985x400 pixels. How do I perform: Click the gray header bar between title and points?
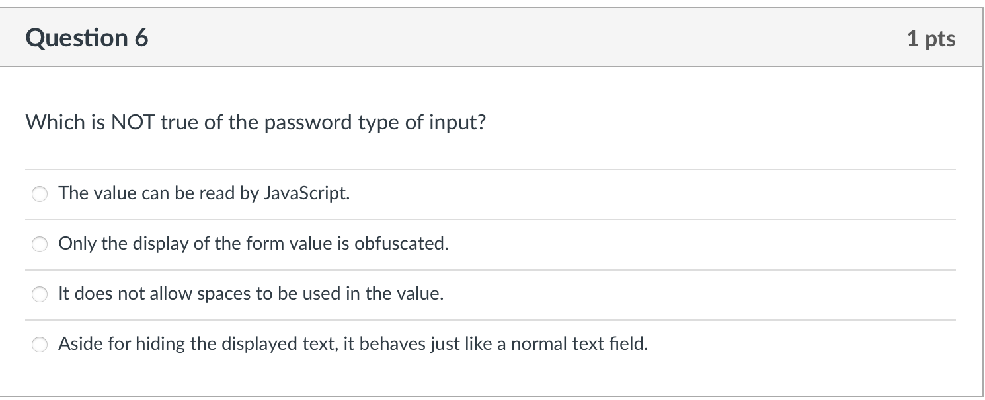529,38
